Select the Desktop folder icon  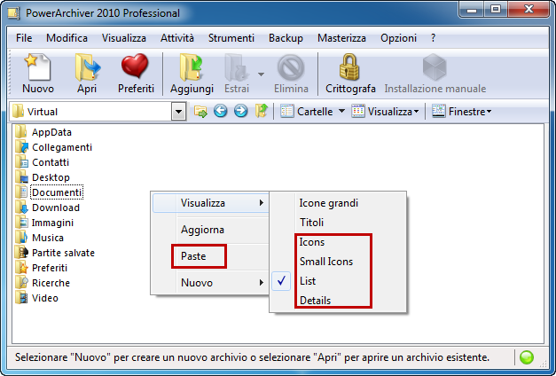pos(21,177)
